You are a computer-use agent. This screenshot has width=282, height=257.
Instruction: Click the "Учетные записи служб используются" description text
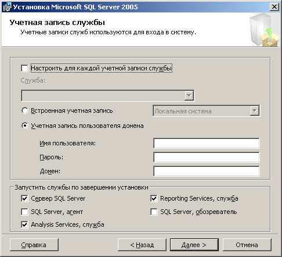point(109,32)
